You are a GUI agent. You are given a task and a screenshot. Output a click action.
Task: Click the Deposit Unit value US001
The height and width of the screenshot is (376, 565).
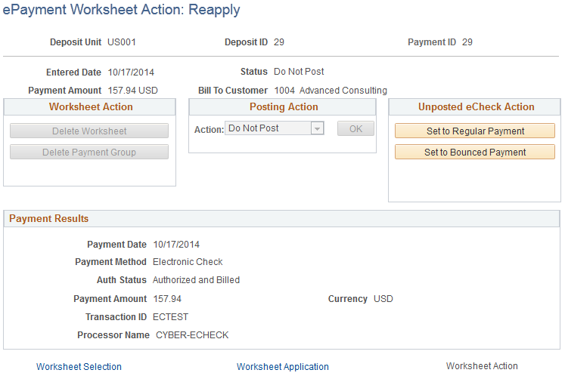[x=122, y=42]
